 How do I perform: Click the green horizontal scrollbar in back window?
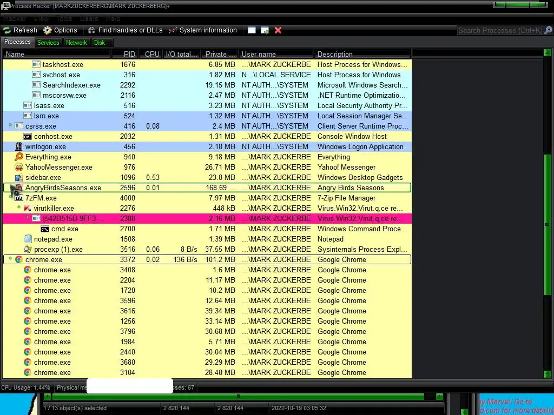[238, 397]
